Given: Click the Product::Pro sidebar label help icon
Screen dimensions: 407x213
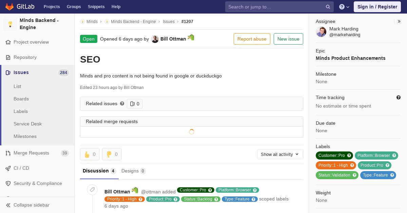Looking at the screenshot, I should pos(387,165).
